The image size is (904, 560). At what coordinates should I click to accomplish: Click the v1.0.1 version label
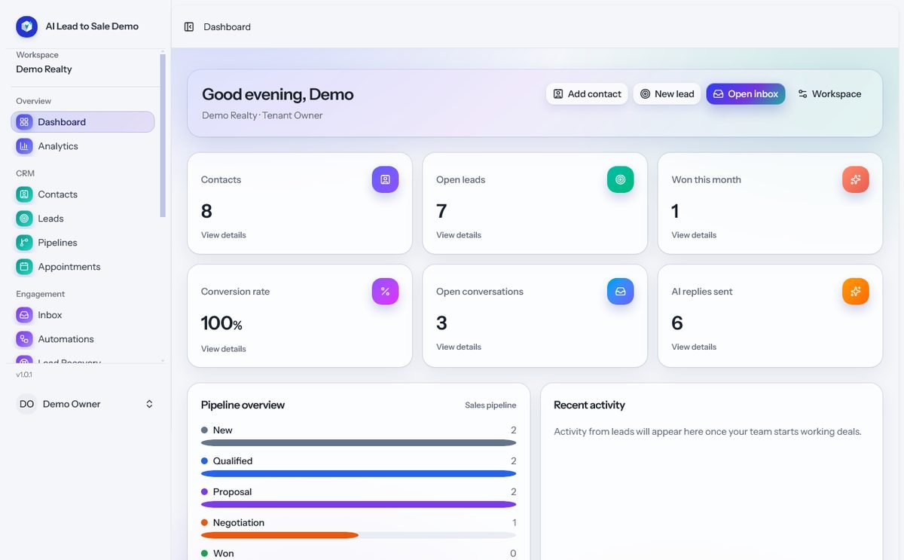pyautogui.click(x=24, y=375)
